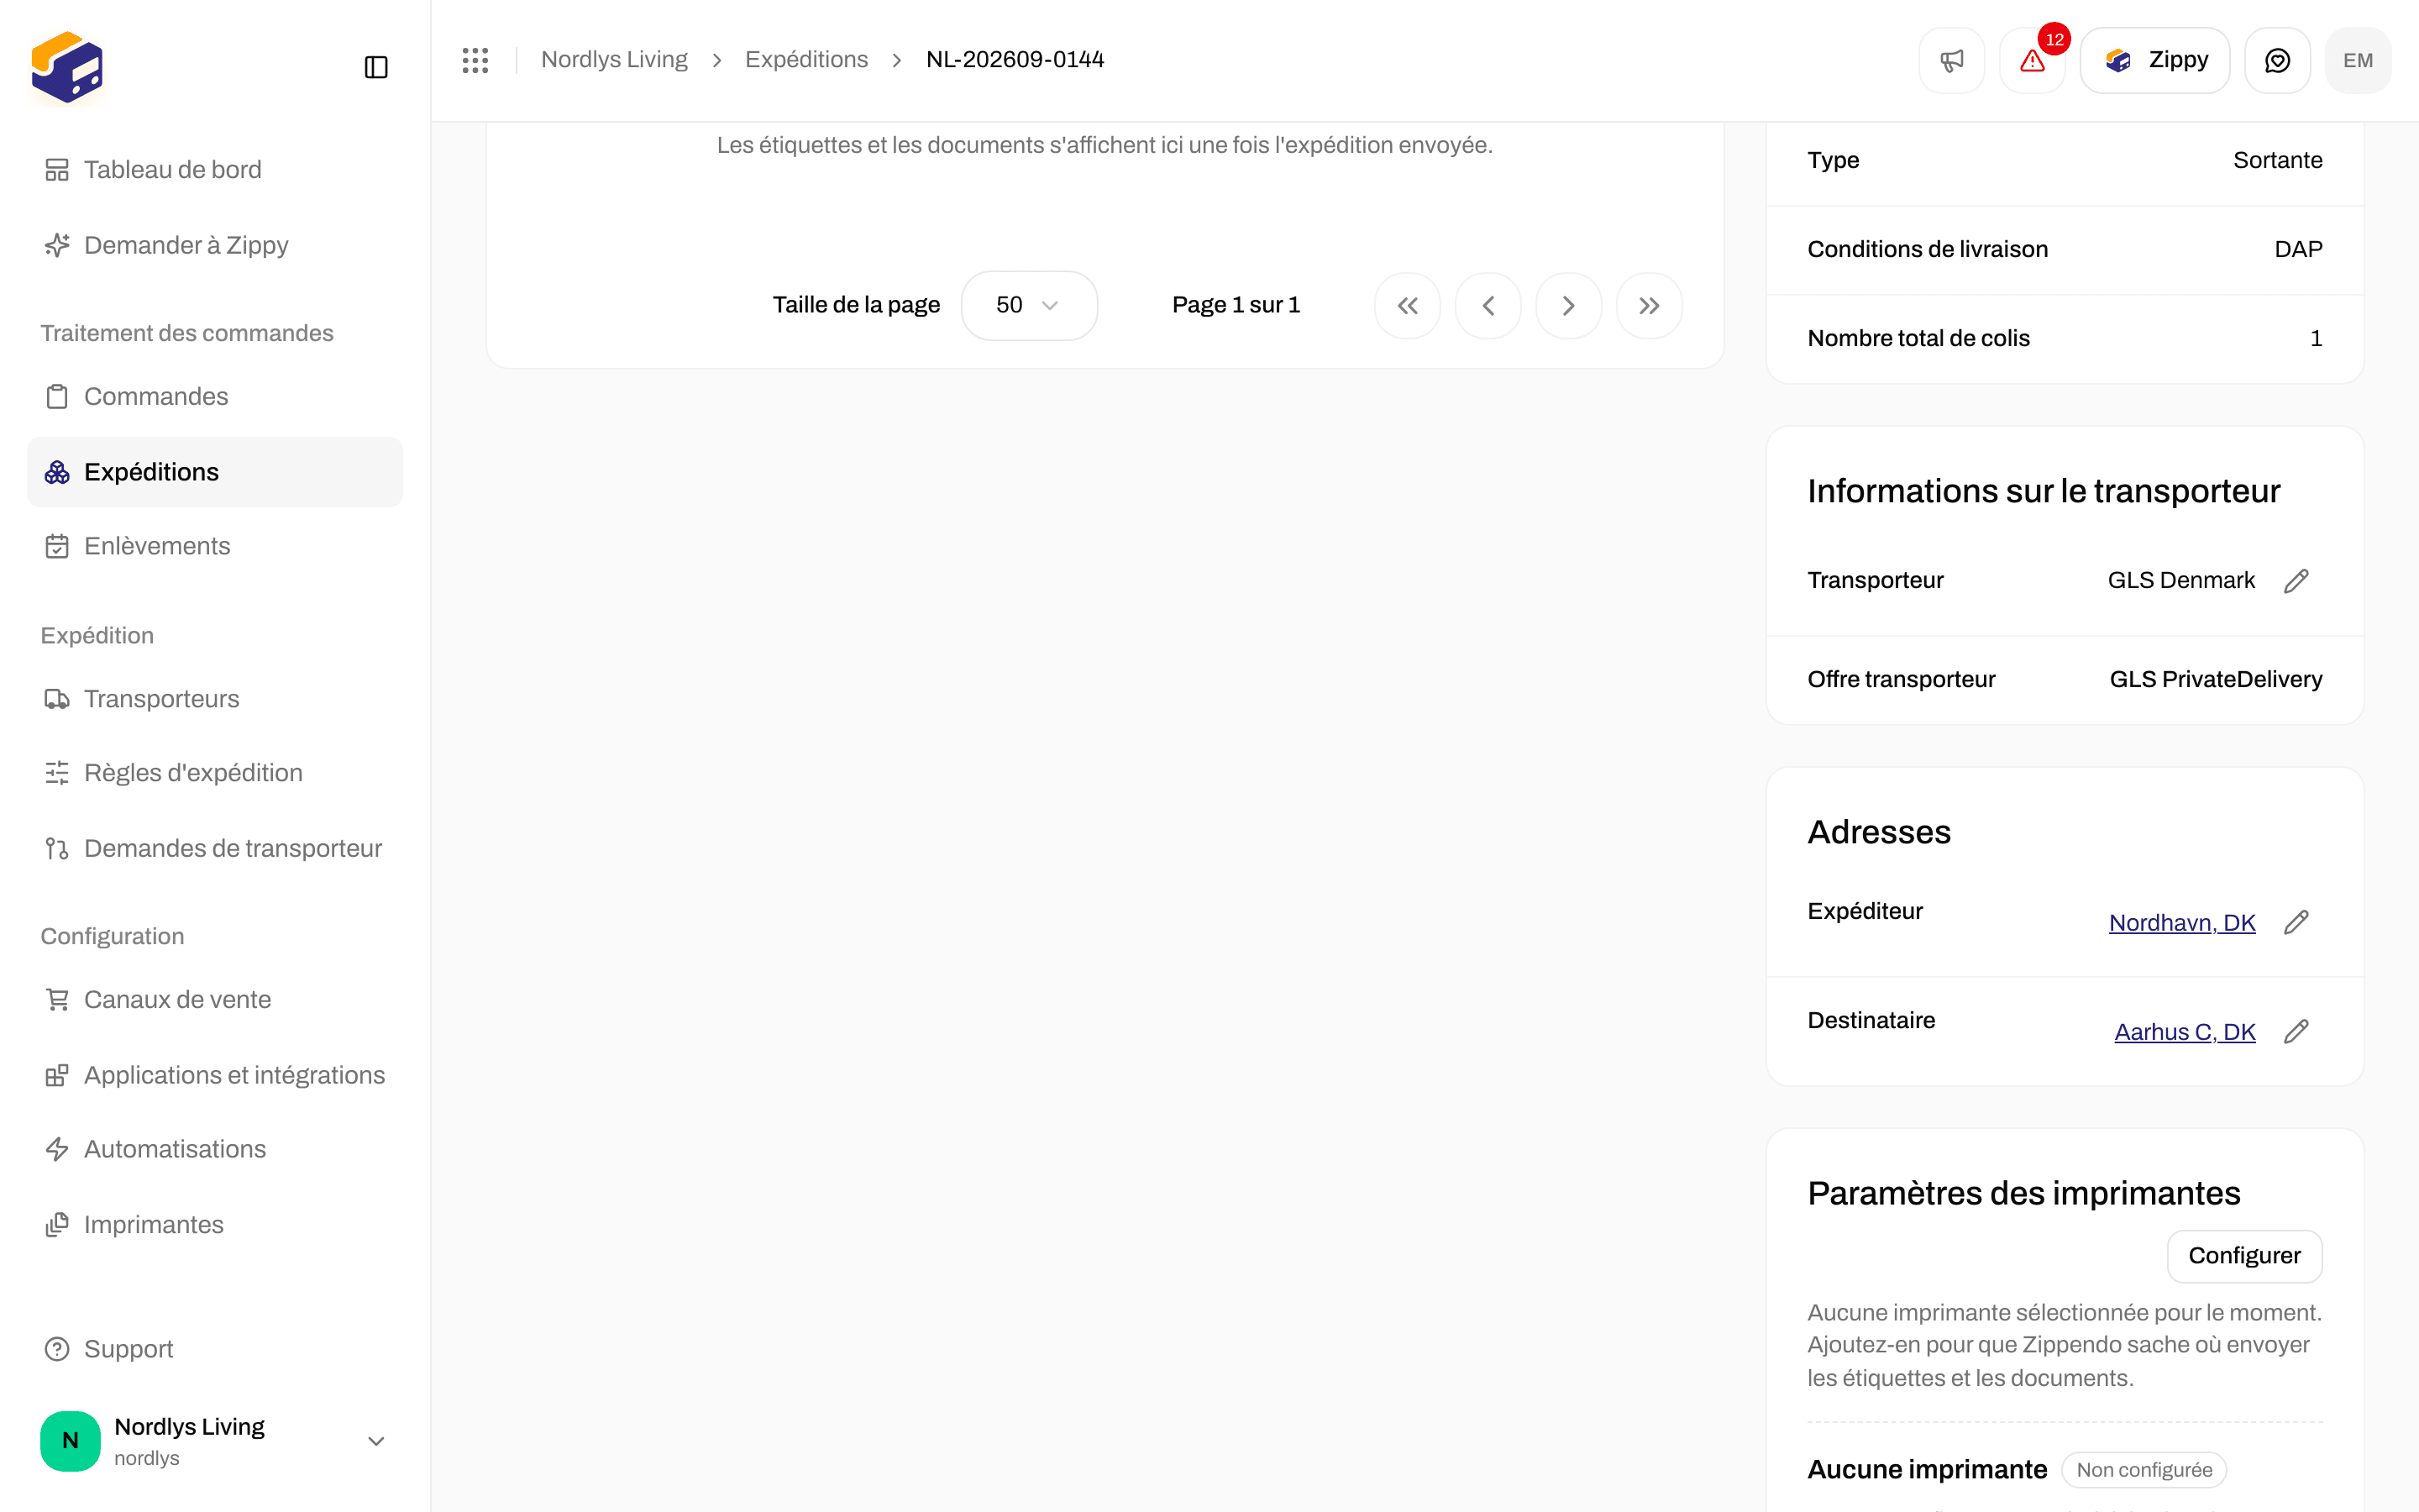The height and width of the screenshot is (1512, 2419).
Task: Open Demander à Zippy
Action: (x=215, y=245)
